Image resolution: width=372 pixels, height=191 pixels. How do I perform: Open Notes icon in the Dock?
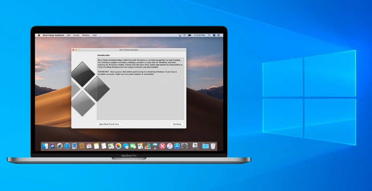96,146
